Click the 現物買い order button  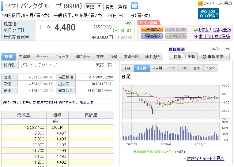(x=152, y=30)
